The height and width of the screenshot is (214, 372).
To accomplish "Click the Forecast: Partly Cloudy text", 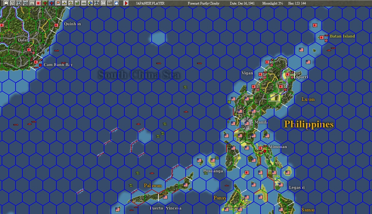I will tap(203, 3).
